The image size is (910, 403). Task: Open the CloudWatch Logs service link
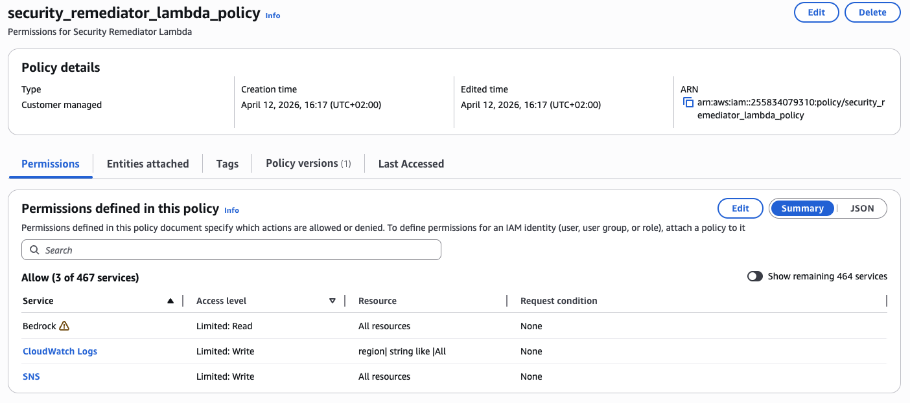pos(60,351)
